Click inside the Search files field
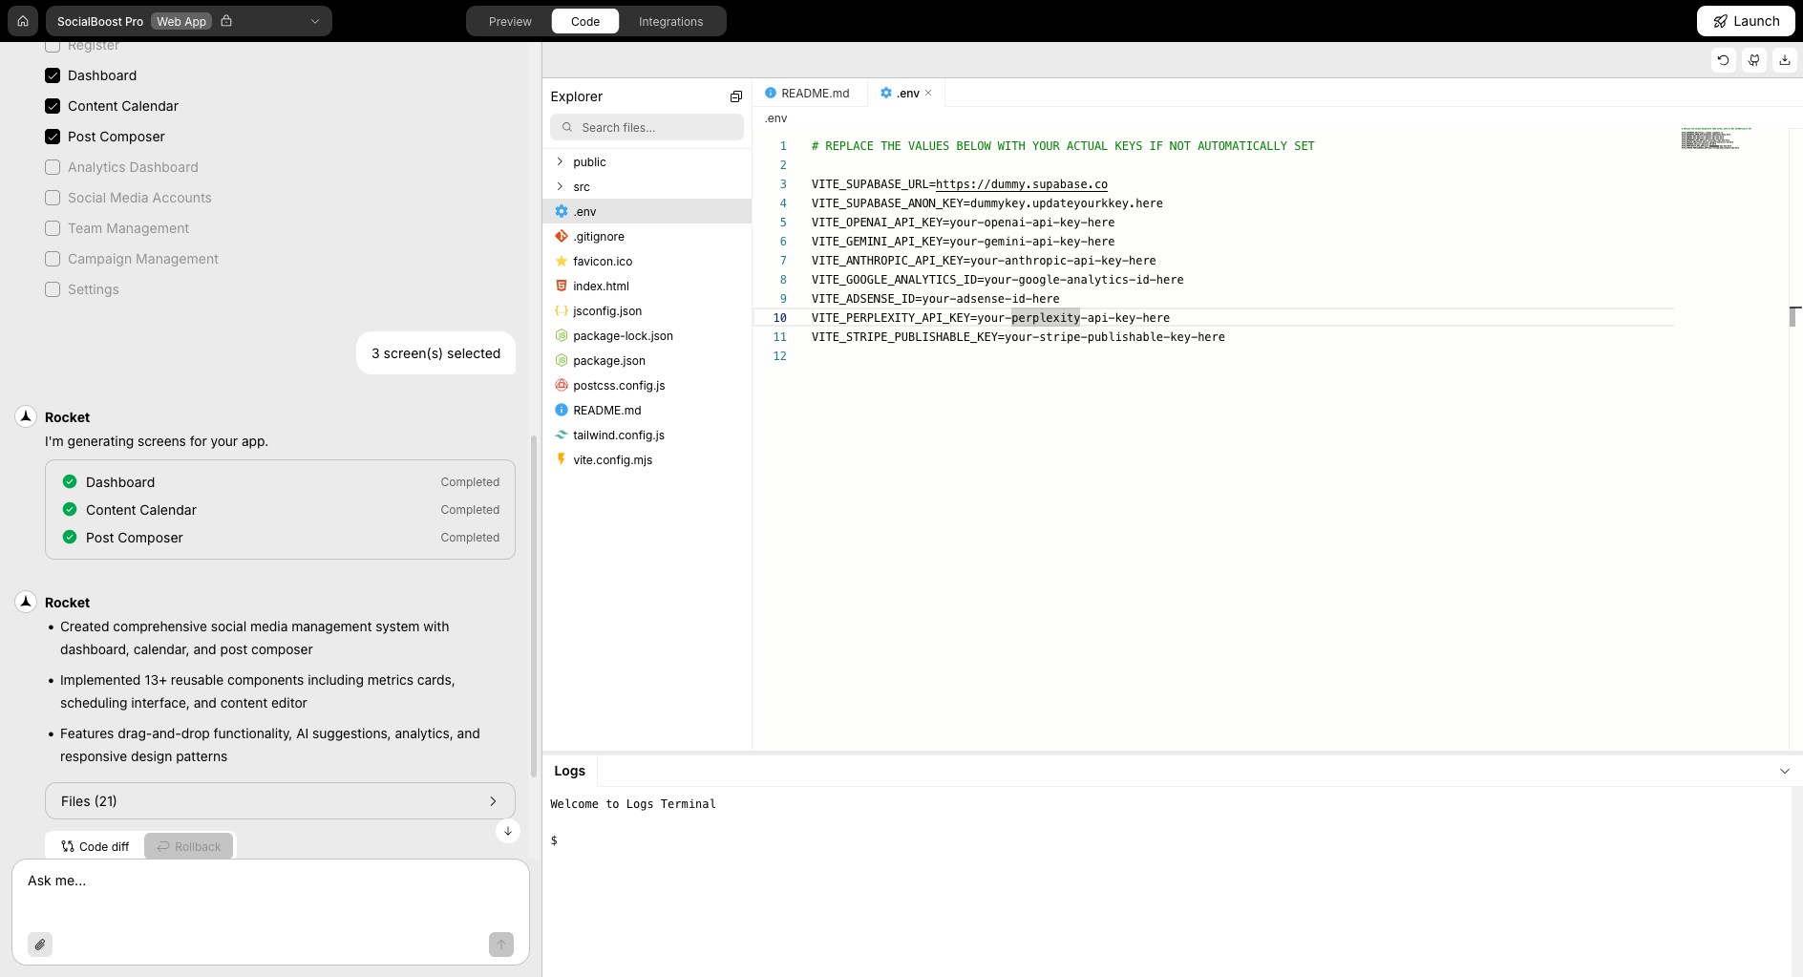 [x=647, y=126]
